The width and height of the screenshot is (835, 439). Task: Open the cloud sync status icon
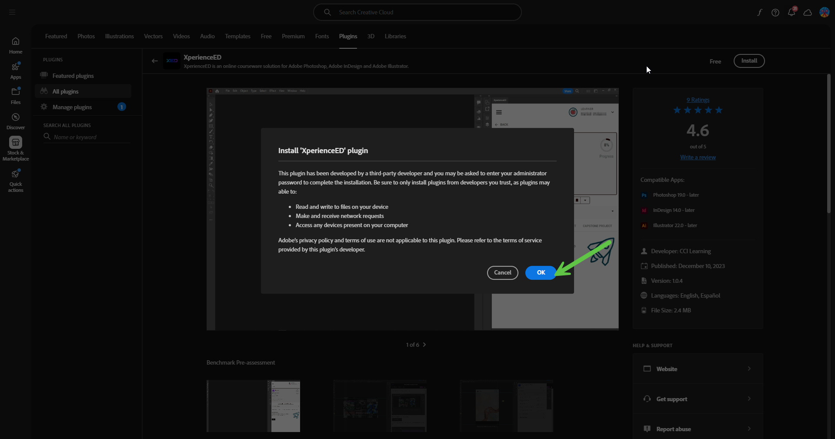[x=808, y=13]
